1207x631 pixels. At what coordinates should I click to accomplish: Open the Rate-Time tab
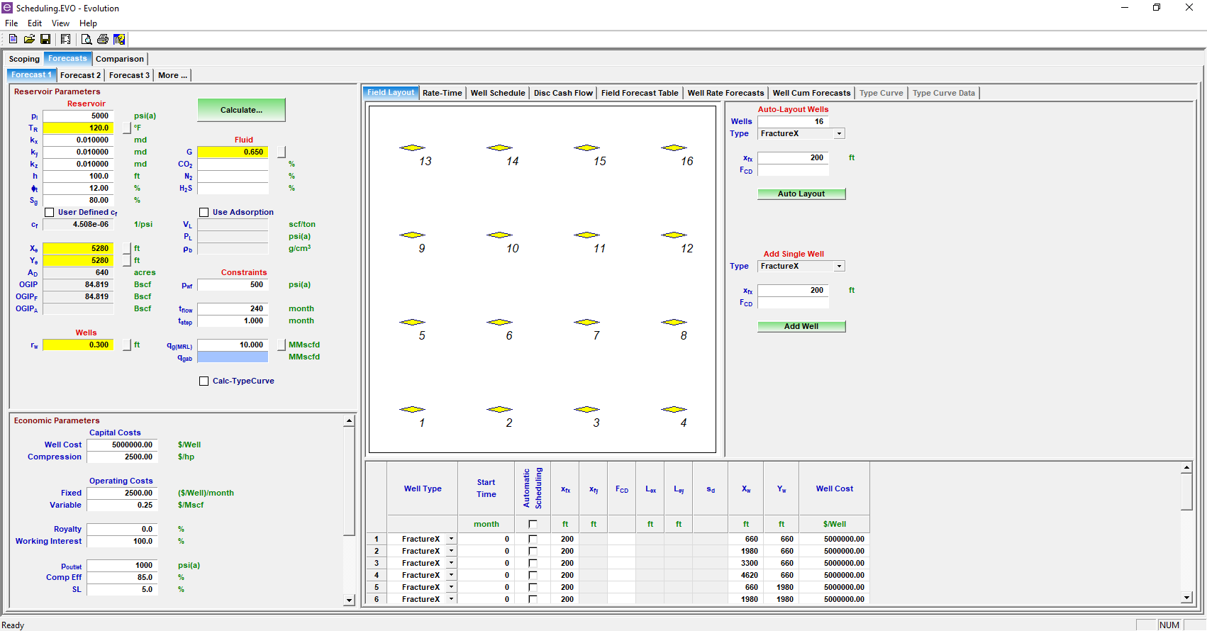click(443, 93)
